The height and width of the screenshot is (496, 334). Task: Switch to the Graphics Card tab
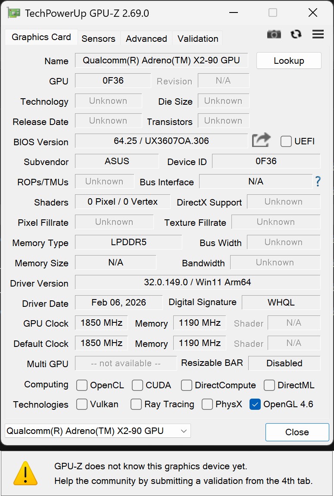[x=41, y=37]
